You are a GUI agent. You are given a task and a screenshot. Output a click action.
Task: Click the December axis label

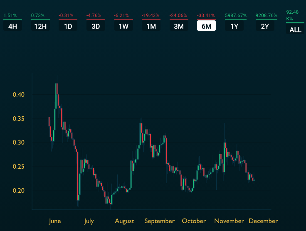point(263,221)
